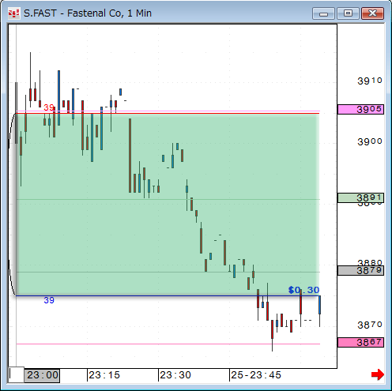This screenshot has height=391, width=392.
Task: Click the 3900 price axis label
Action: [370, 141]
